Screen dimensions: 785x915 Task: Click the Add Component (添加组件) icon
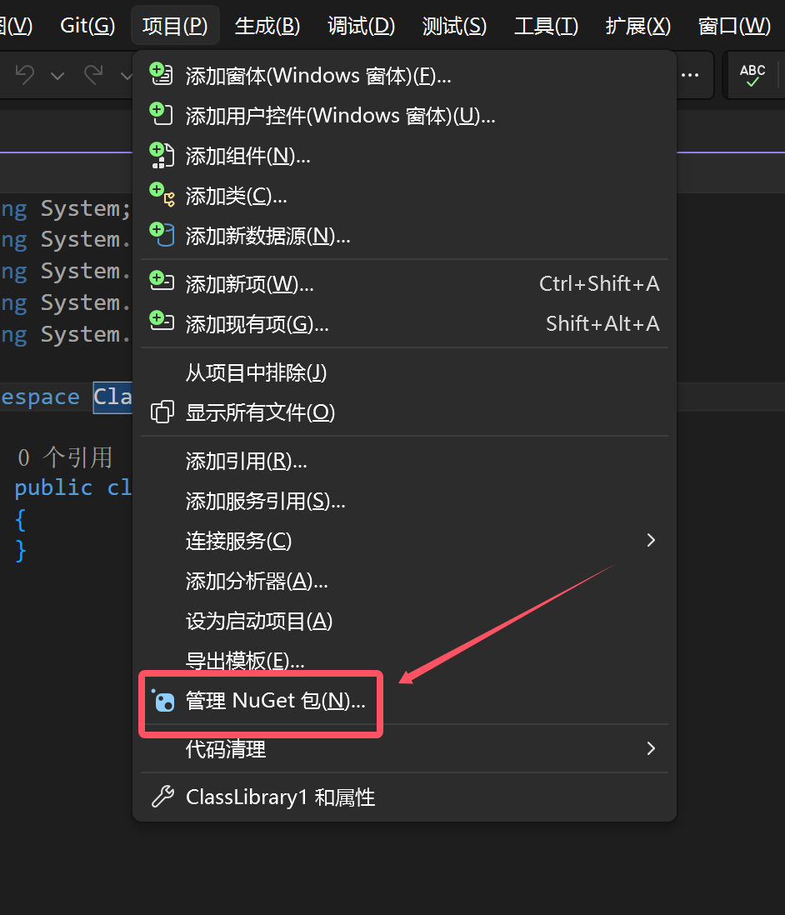pyautogui.click(x=161, y=155)
